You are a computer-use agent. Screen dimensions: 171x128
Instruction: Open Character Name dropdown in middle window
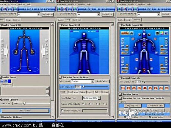click(x=98, y=14)
